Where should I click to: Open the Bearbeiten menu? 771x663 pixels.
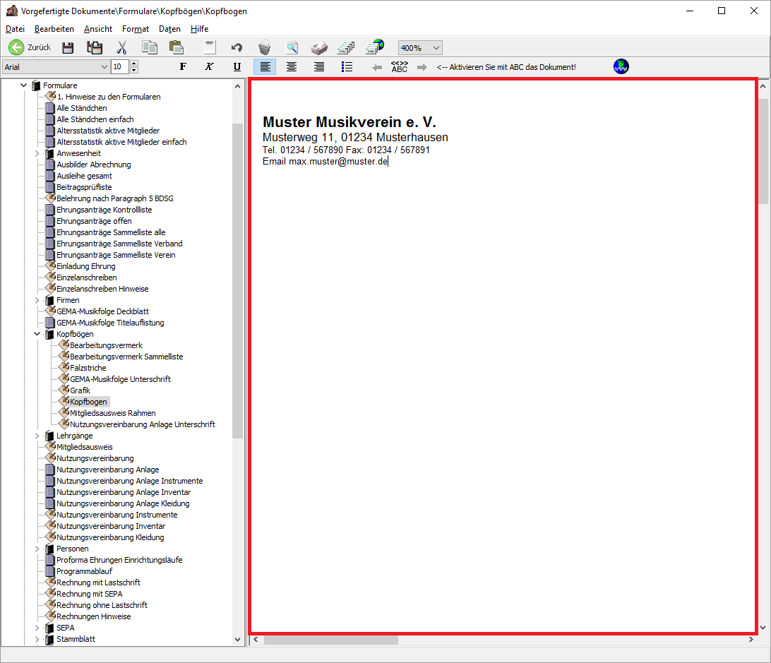click(x=54, y=29)
